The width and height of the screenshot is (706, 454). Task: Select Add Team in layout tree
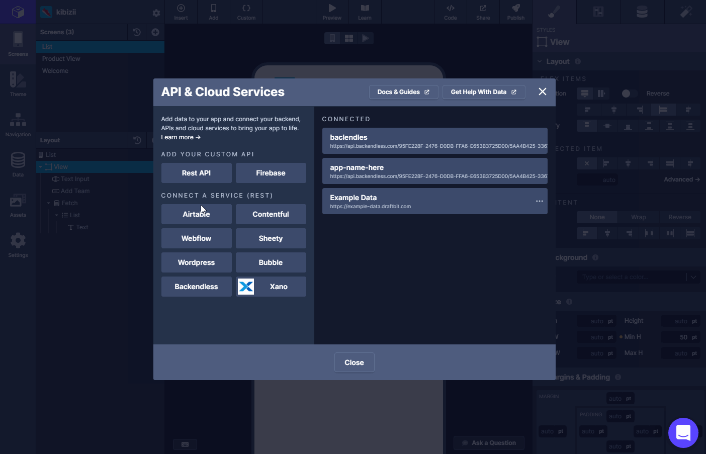75,191
